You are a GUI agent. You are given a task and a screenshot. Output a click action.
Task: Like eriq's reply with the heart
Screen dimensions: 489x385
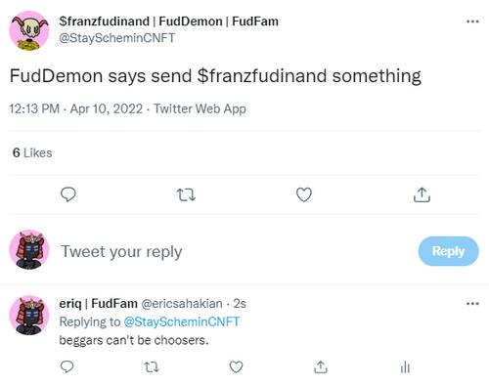point(236,366)
